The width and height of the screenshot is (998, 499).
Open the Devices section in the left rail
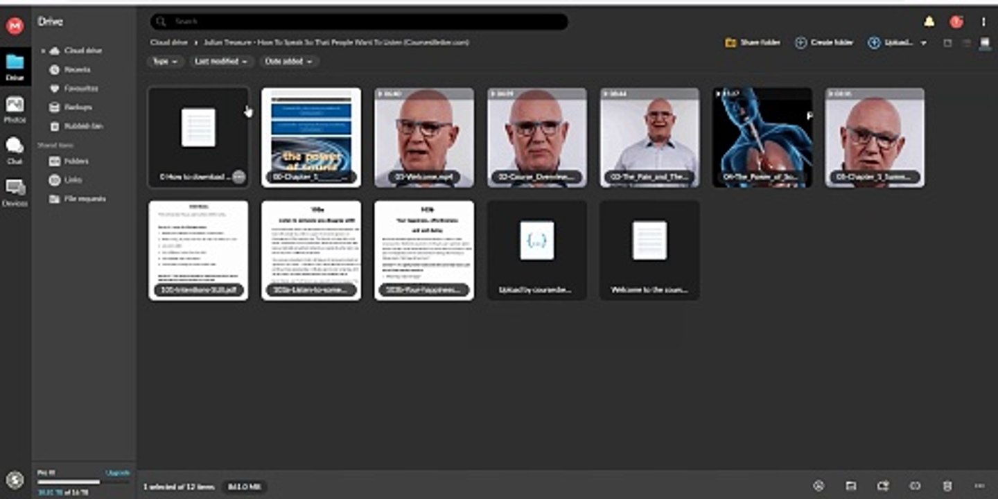tap(15, 193)
